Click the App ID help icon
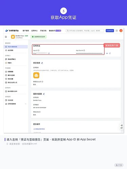This screenshot has height=169, width=127. [39, 50]
